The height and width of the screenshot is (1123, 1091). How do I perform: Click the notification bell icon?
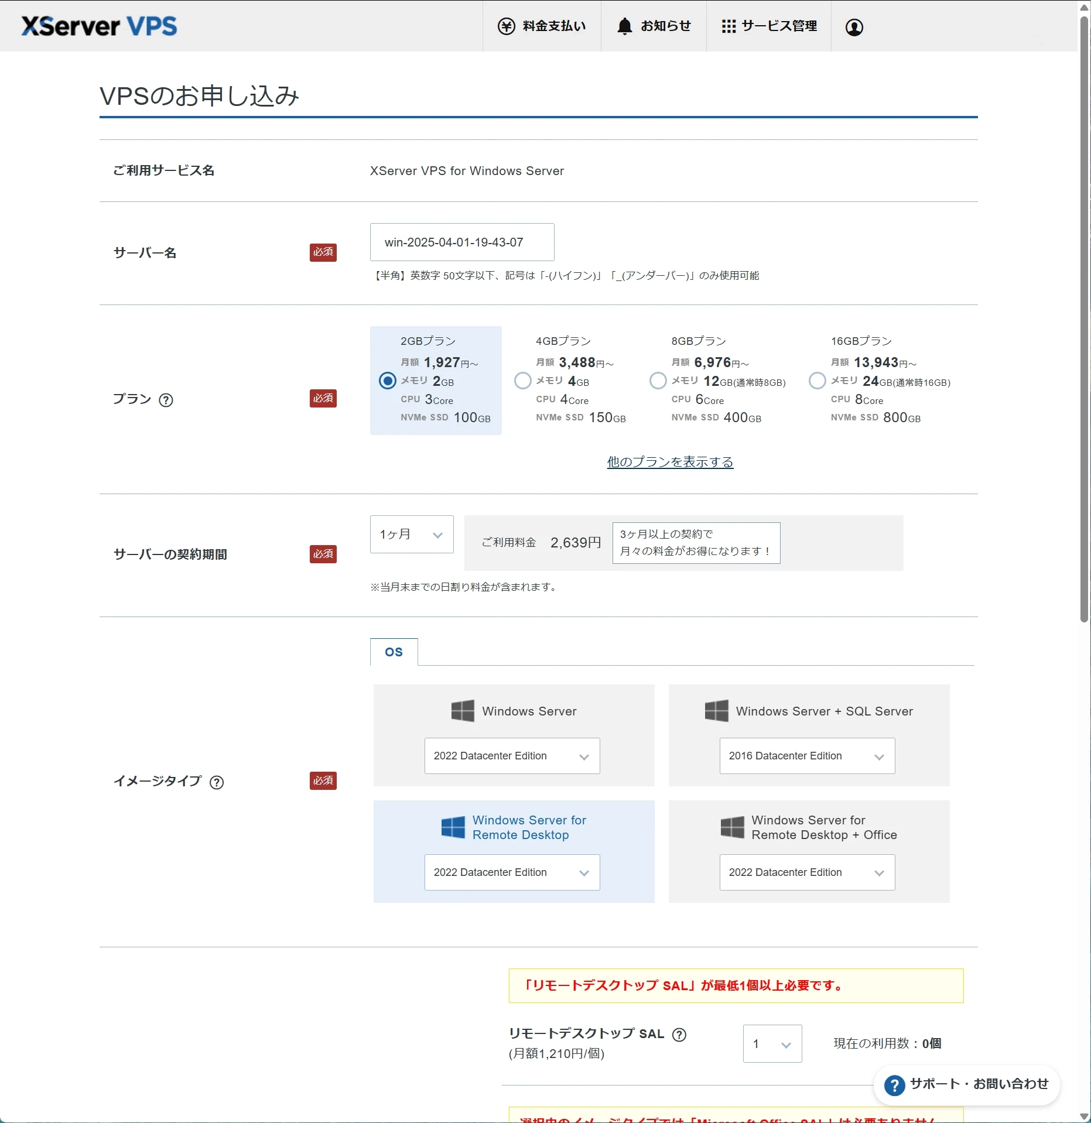pos(625,26)
